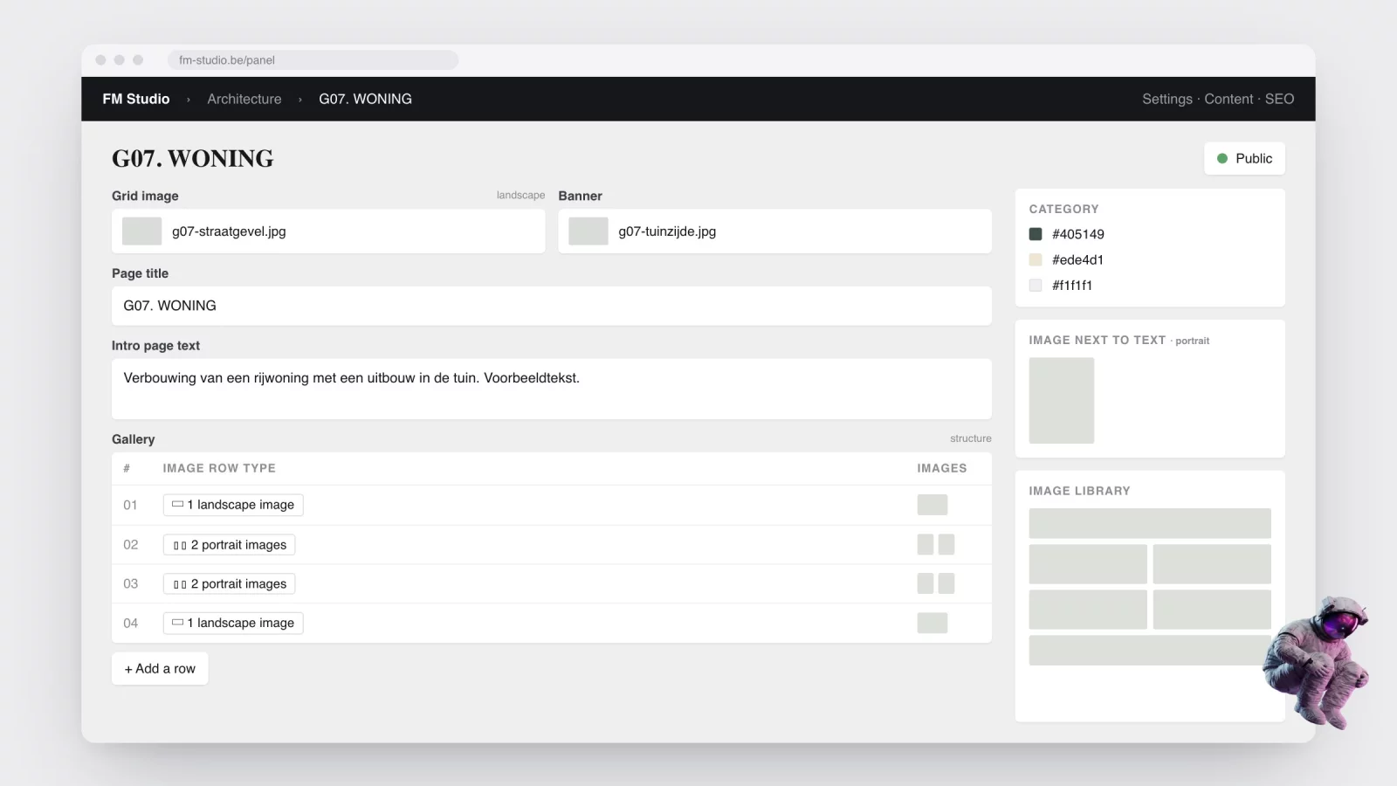Choose category color #405149
The image size is (1397, 786).
click(x=1067, y=234)
